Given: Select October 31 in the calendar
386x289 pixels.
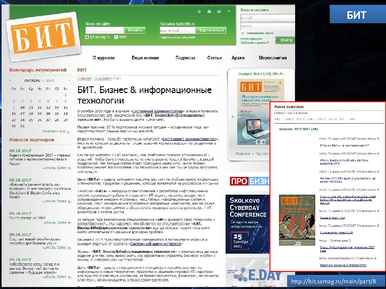Looking at the screenshot, I should 23,126.
